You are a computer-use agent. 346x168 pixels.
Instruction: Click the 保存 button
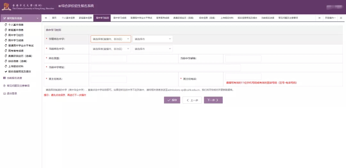(x=172, y=100)
